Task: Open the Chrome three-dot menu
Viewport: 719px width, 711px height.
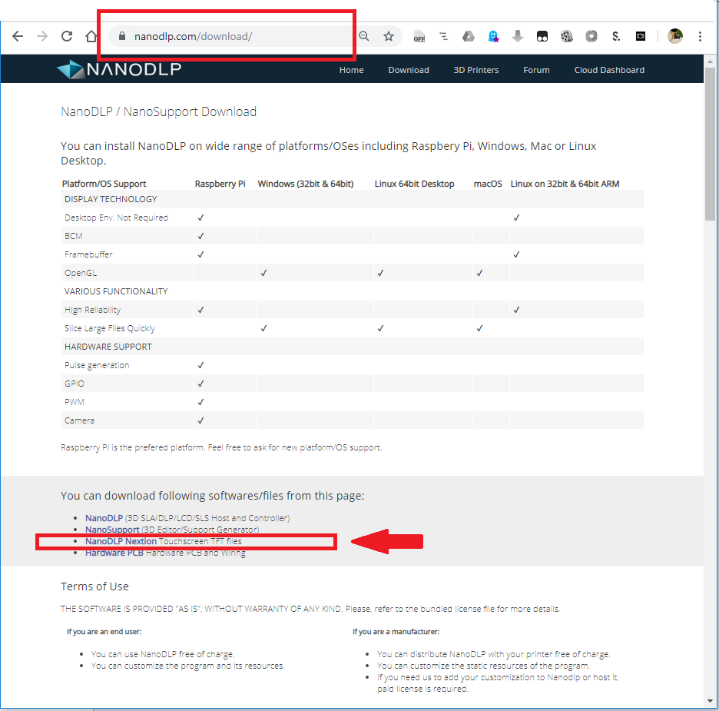Action: tap(700, 36)
